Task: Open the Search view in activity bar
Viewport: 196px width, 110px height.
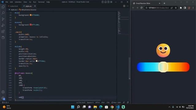Action: (x=3, y=13)
